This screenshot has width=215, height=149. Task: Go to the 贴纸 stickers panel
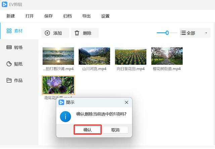click(19, 64)
